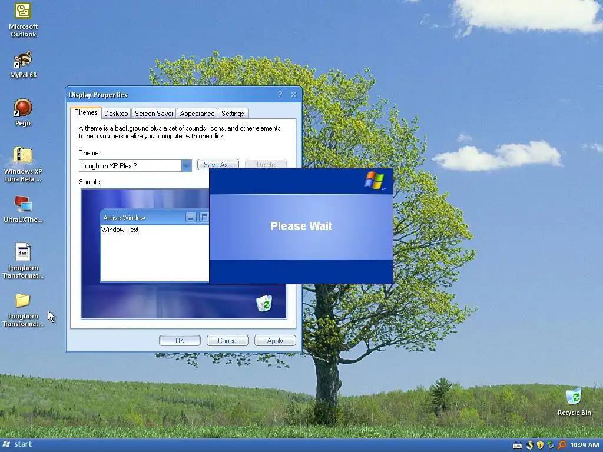Click the Please Wait message text

coord(301,226)
